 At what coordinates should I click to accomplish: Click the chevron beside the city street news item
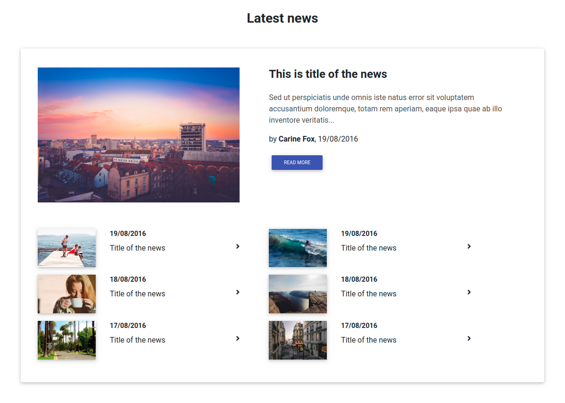469,338
